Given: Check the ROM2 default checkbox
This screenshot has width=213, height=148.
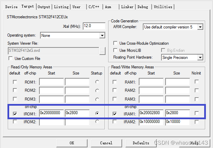Looking at the screenshot, I should pyautogui.click(x=15, y=90).
